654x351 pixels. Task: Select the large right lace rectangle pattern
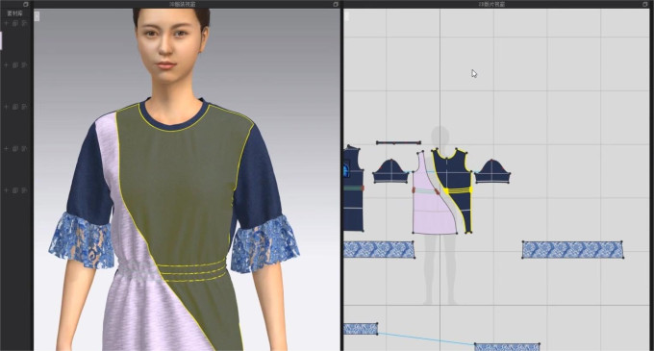(x=572, y=250)
